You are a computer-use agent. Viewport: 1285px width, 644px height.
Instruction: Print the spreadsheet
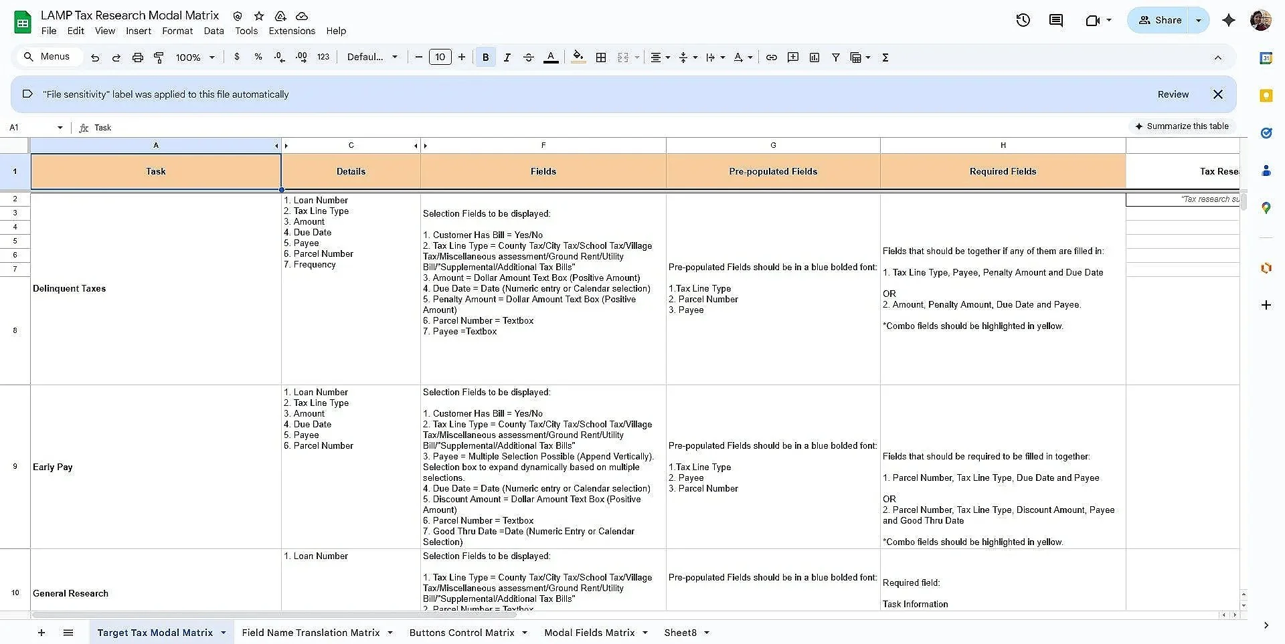tap(138, 58)
